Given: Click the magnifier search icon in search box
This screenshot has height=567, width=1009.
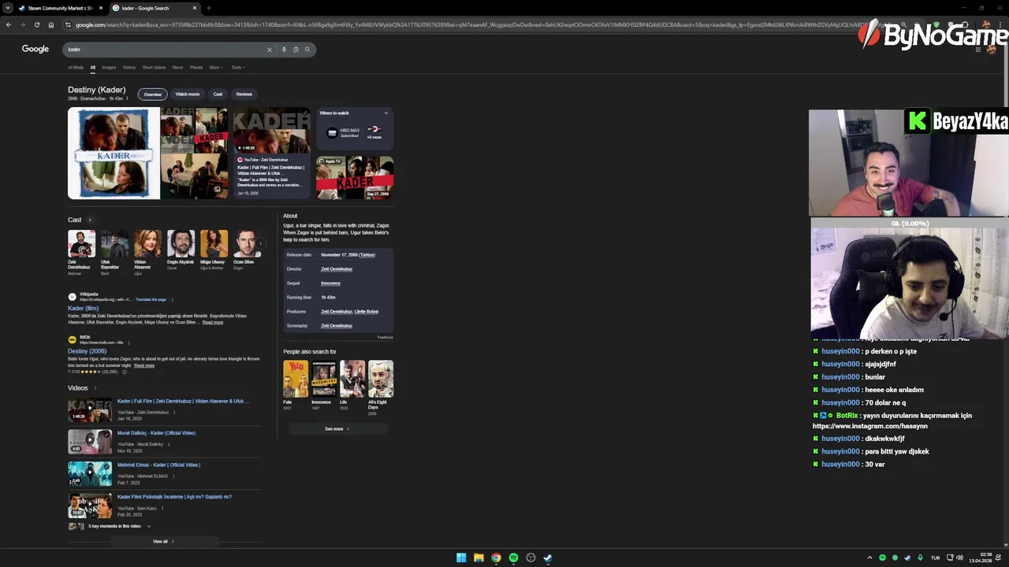Looking at the screenshot, I should 307,50.
